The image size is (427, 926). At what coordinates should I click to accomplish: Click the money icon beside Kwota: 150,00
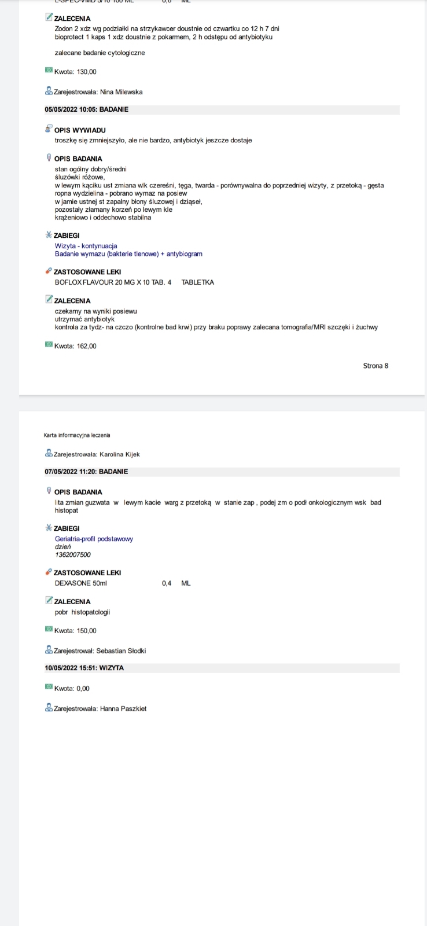click(x=49, y=630)
